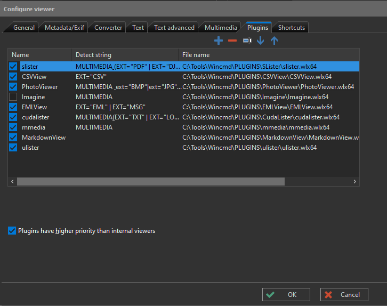Select the CSVView row name

tap(34, 77)
